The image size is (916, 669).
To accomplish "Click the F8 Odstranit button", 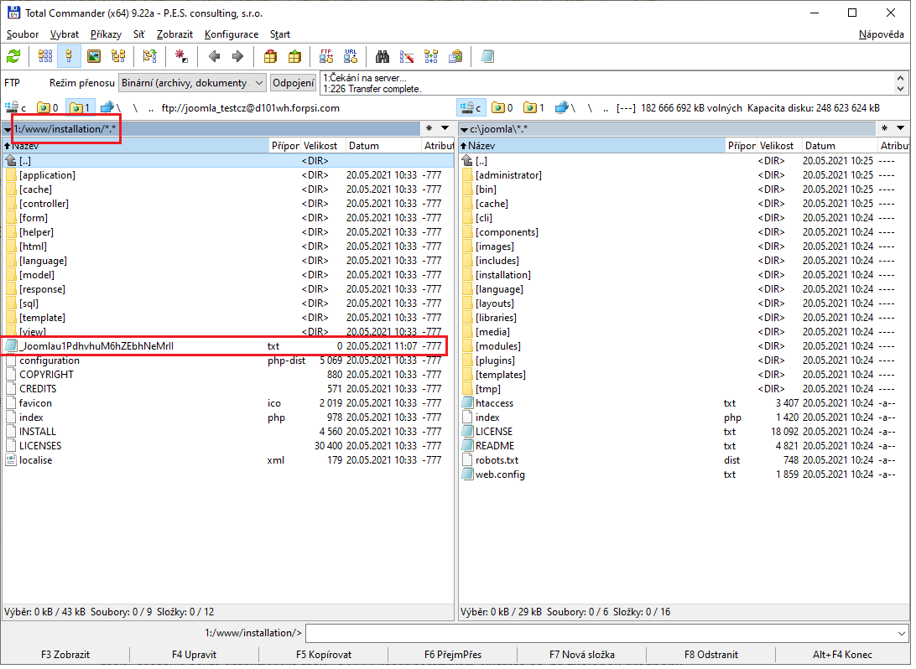I will [x=711, y=655].
